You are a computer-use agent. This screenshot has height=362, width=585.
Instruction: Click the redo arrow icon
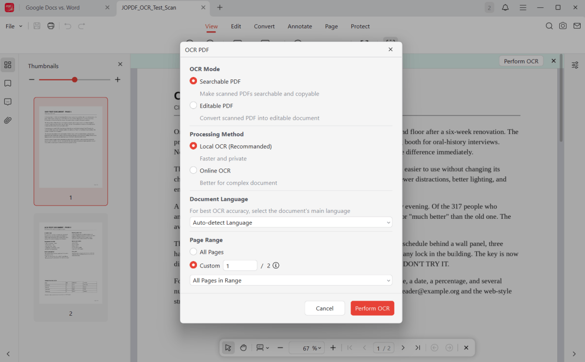point(82,26)
